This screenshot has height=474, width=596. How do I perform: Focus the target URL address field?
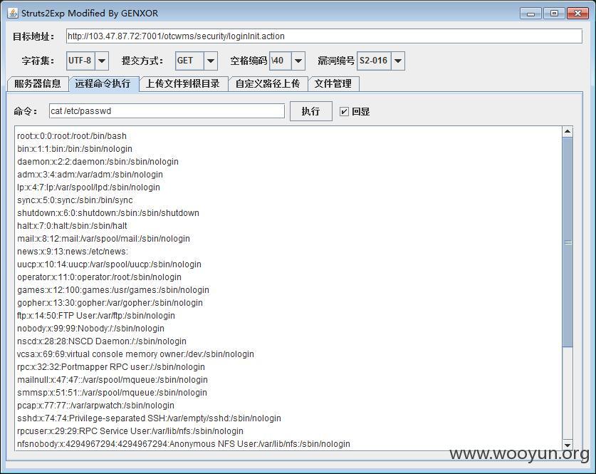324,36
